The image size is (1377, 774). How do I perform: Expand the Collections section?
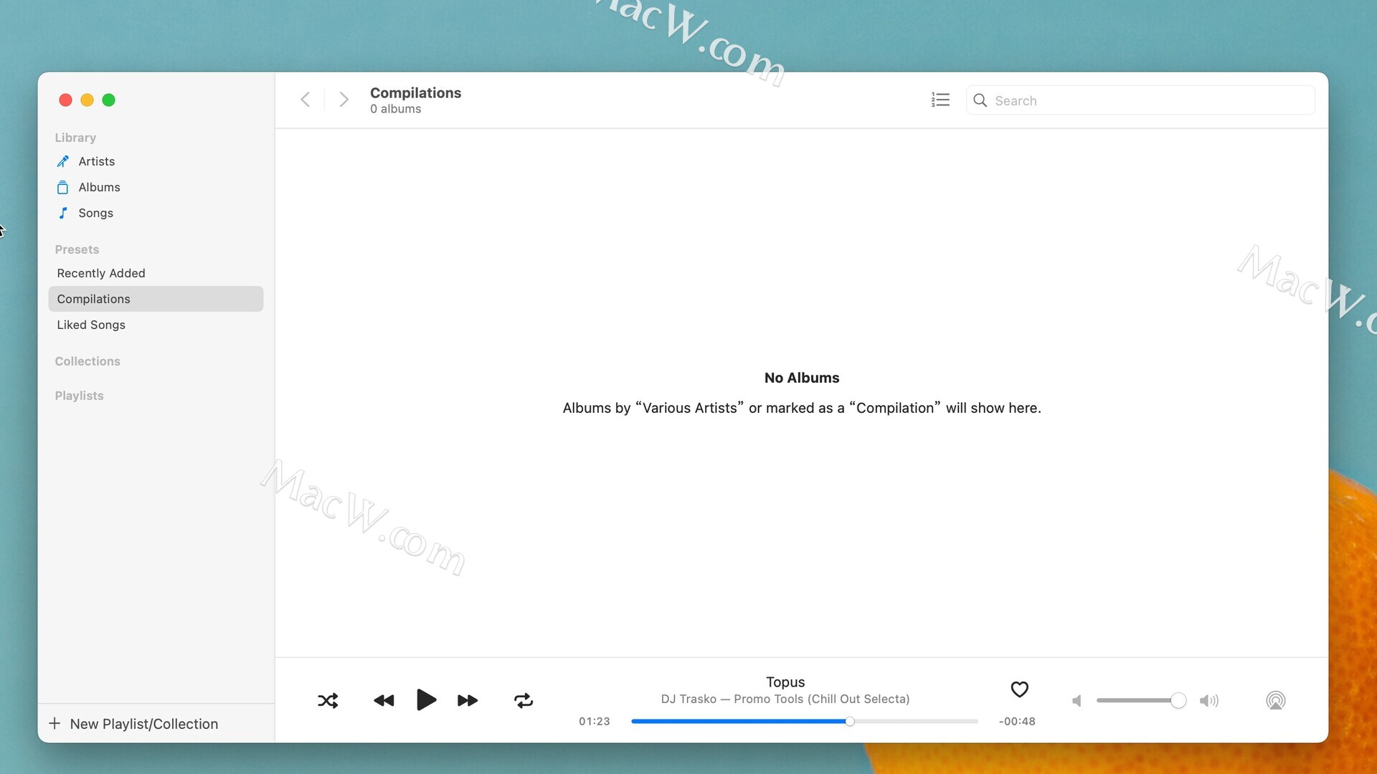pos(87,361)
